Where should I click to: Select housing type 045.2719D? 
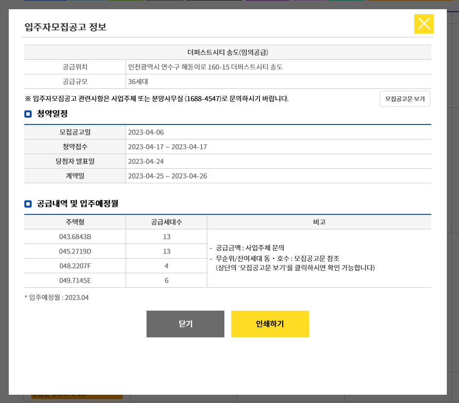[75, 251]
